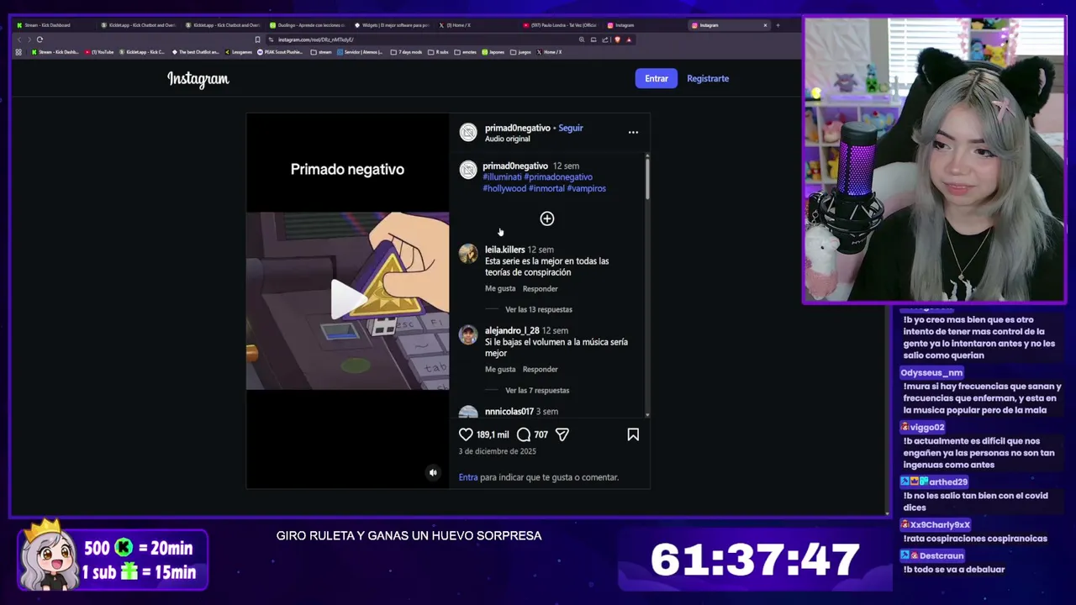1076x605 pixels.
Task: Open the apps grid icon in bookmarks bar
Action: tap(18, 52)
